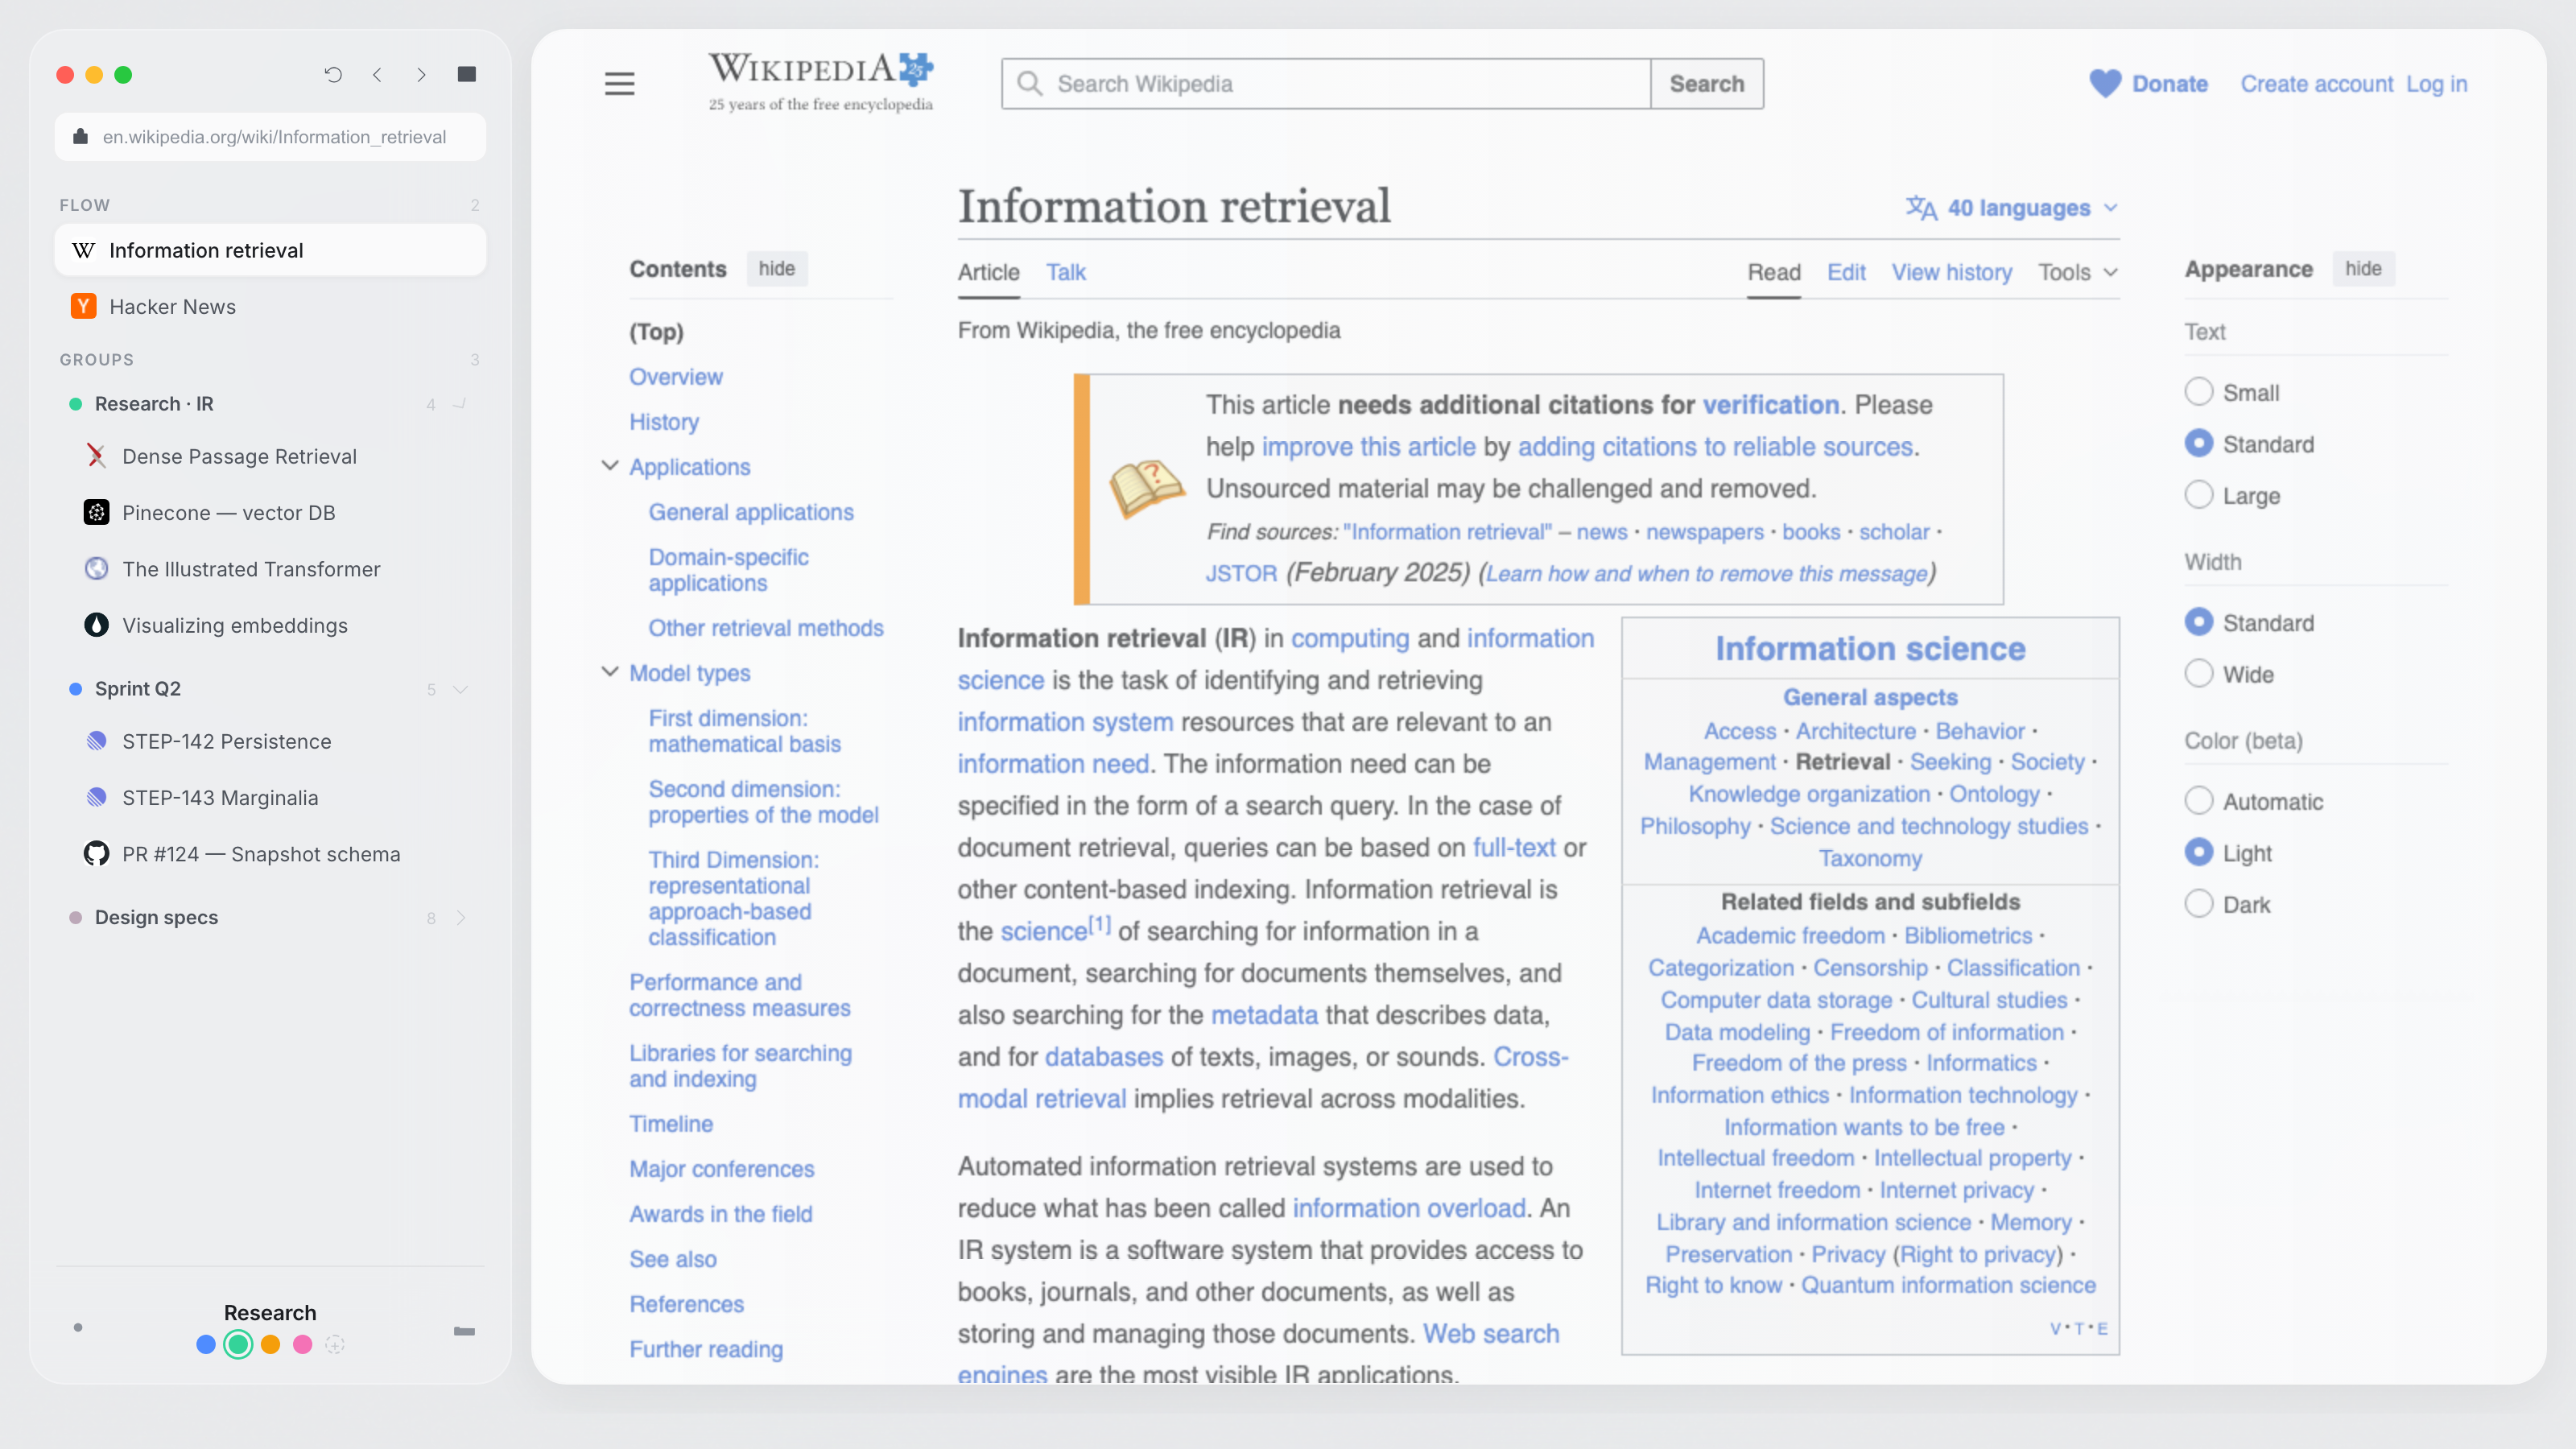Open the Edit tab

click(1845, 272)
